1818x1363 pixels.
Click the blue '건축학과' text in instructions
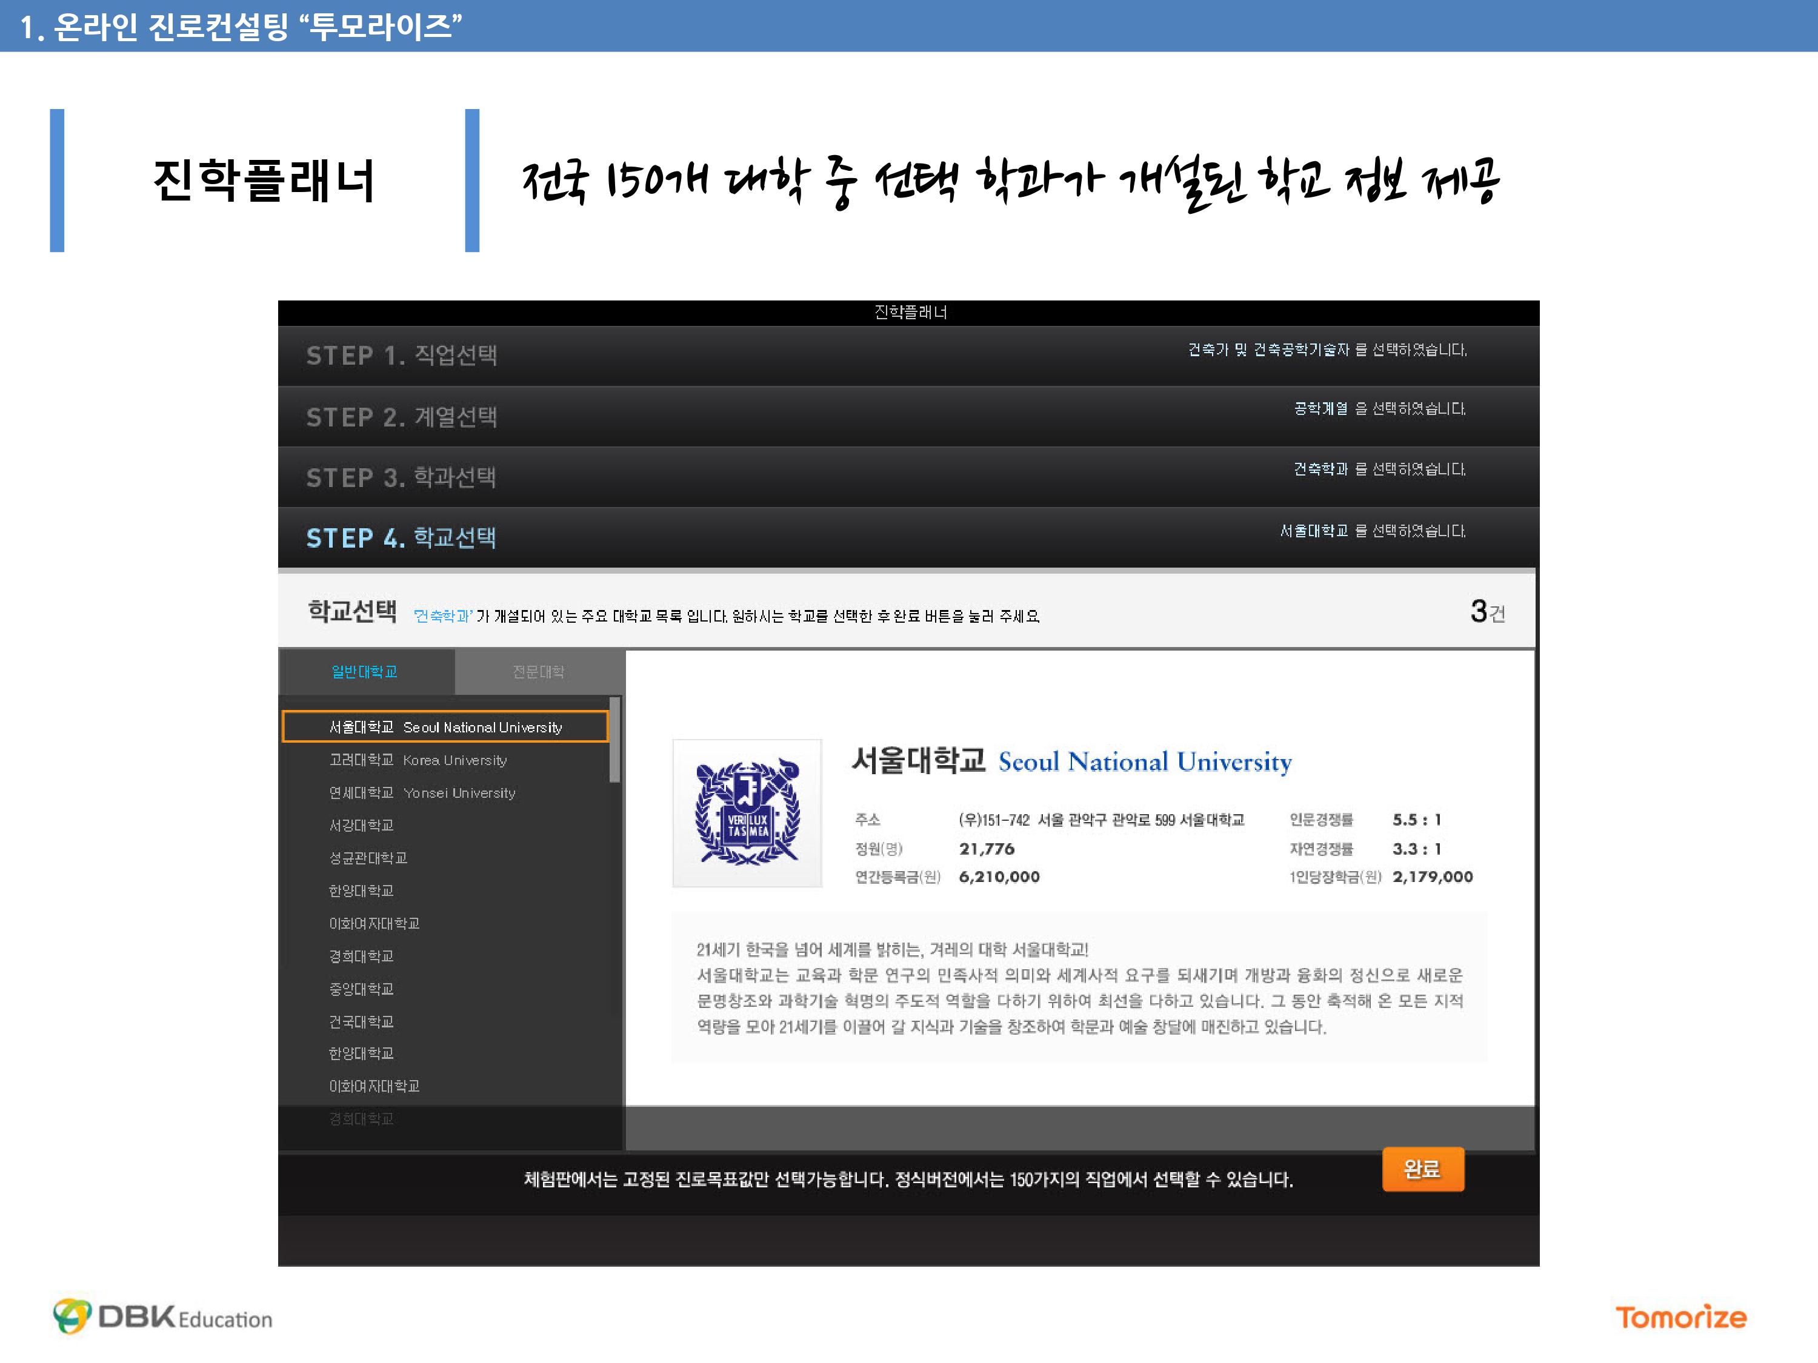coord(443,616)
